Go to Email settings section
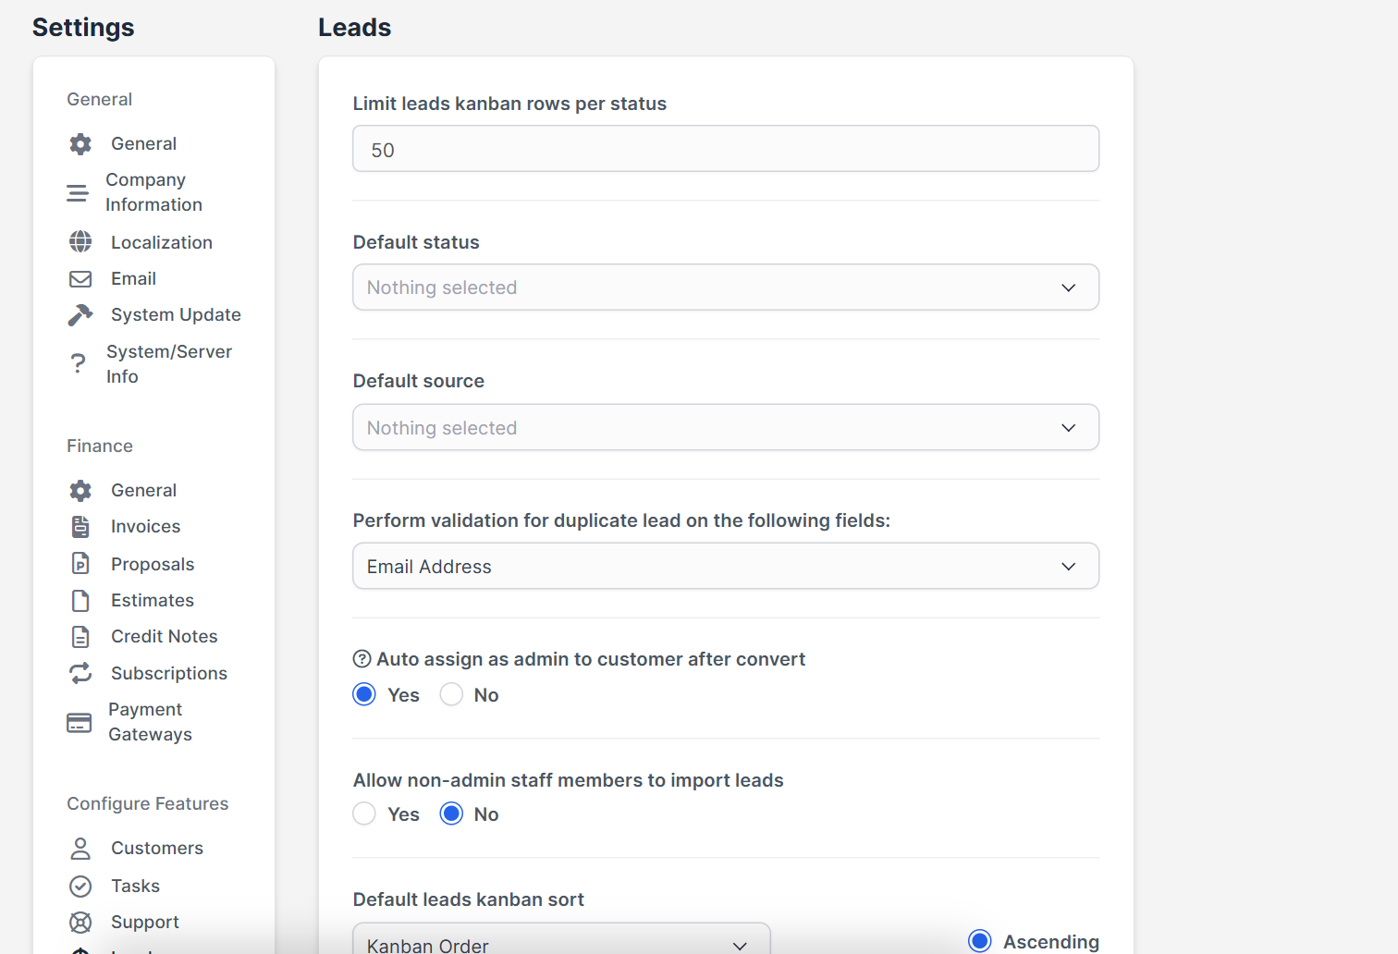The width and height of the screenshot is (1398, 954). pyautogui.click(x=133, y=279)
